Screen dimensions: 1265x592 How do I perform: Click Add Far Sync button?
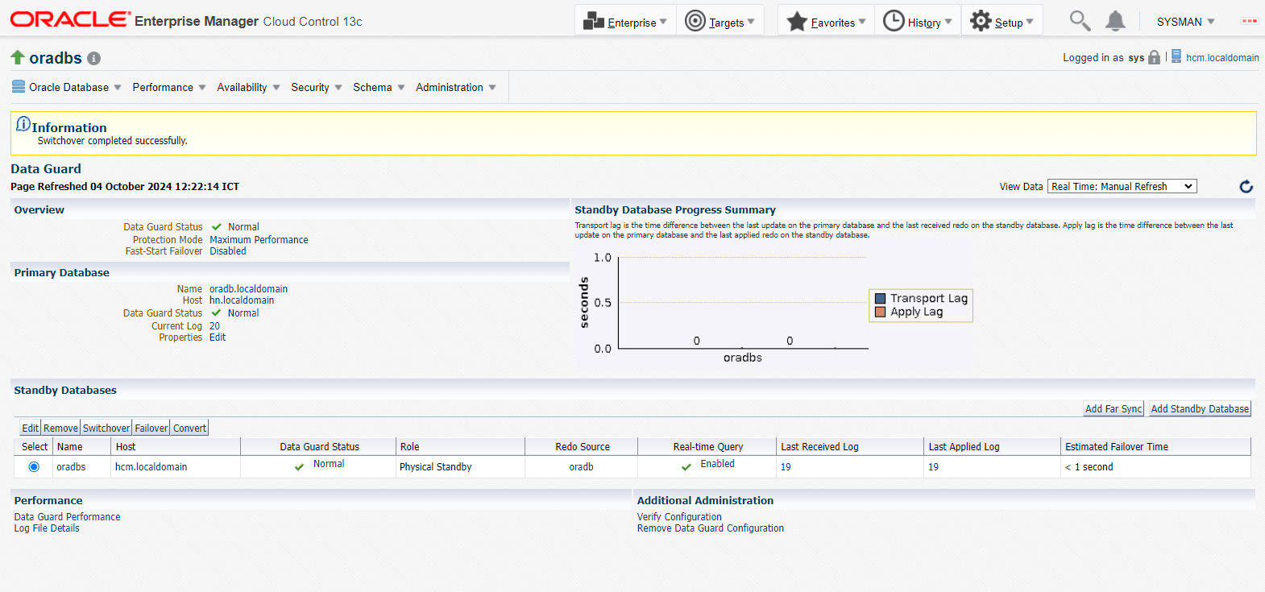coord(1114,409)
